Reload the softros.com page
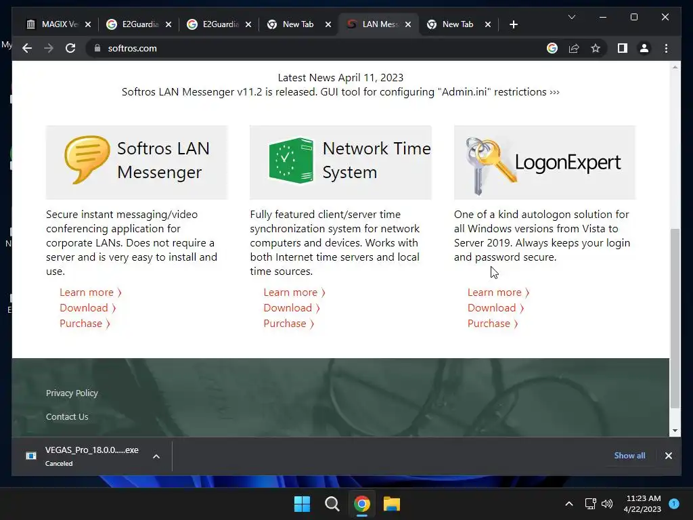The image size is (693, 520). point(70,48)
